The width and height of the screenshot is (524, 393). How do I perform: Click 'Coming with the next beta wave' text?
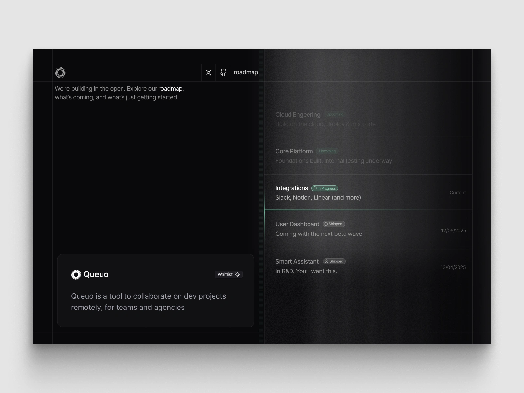click(x=319, y=234)
